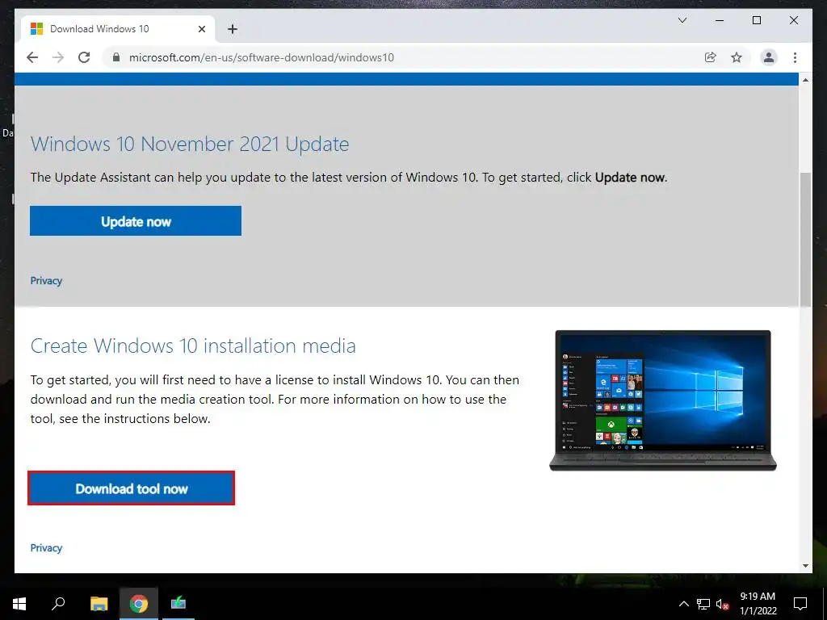
Task: Click the forward navigation arrow
Action: click(58, 57)
